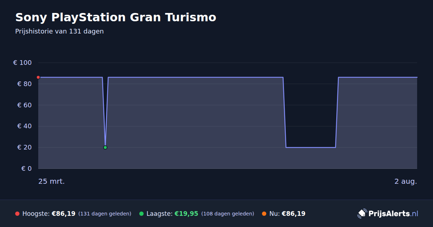Image resolution: width=433 pixels, height=227 pixels.
Task: Click the 25 mrt. start date label
Action: pos(52,182)
